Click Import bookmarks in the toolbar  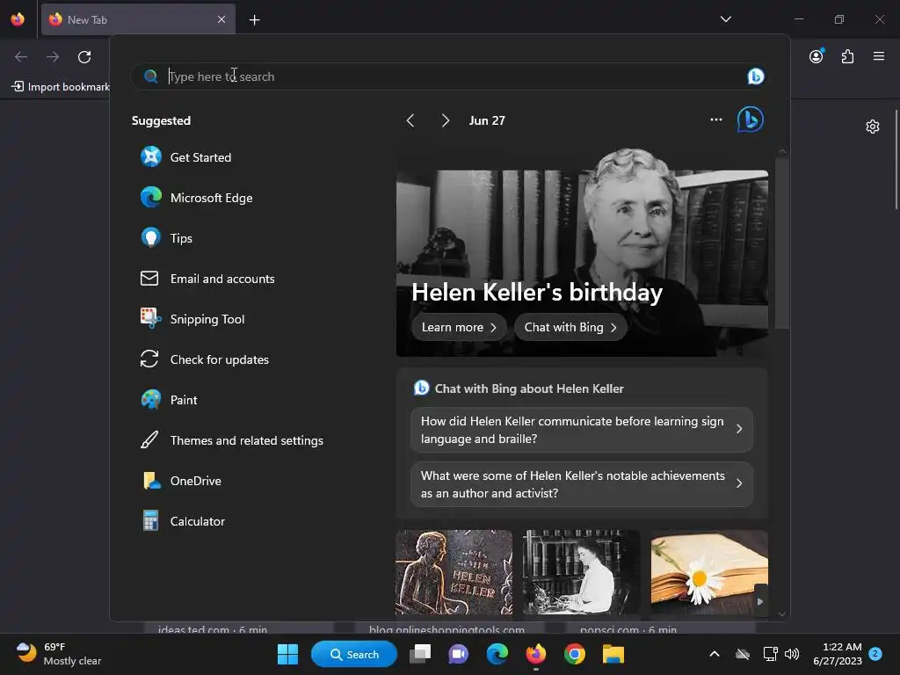pos(61,87)
